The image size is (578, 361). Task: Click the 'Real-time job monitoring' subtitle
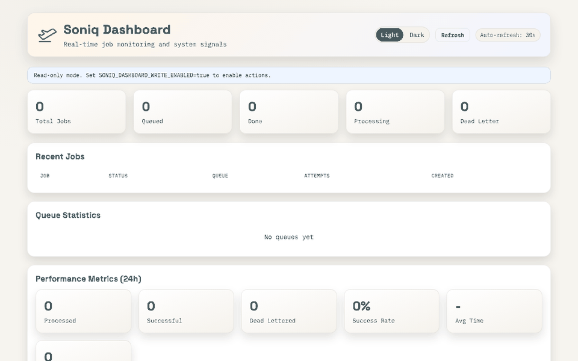(145, 44)
